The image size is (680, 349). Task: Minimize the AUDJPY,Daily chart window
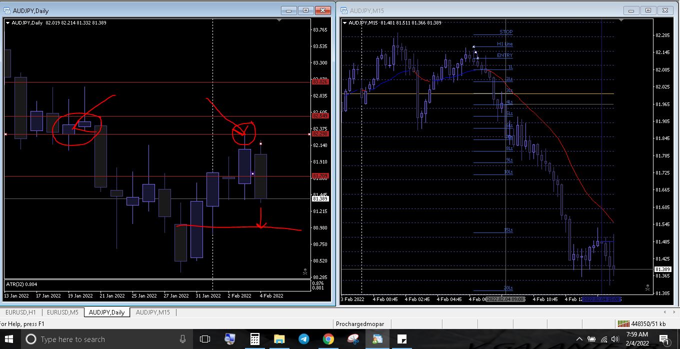288,10
